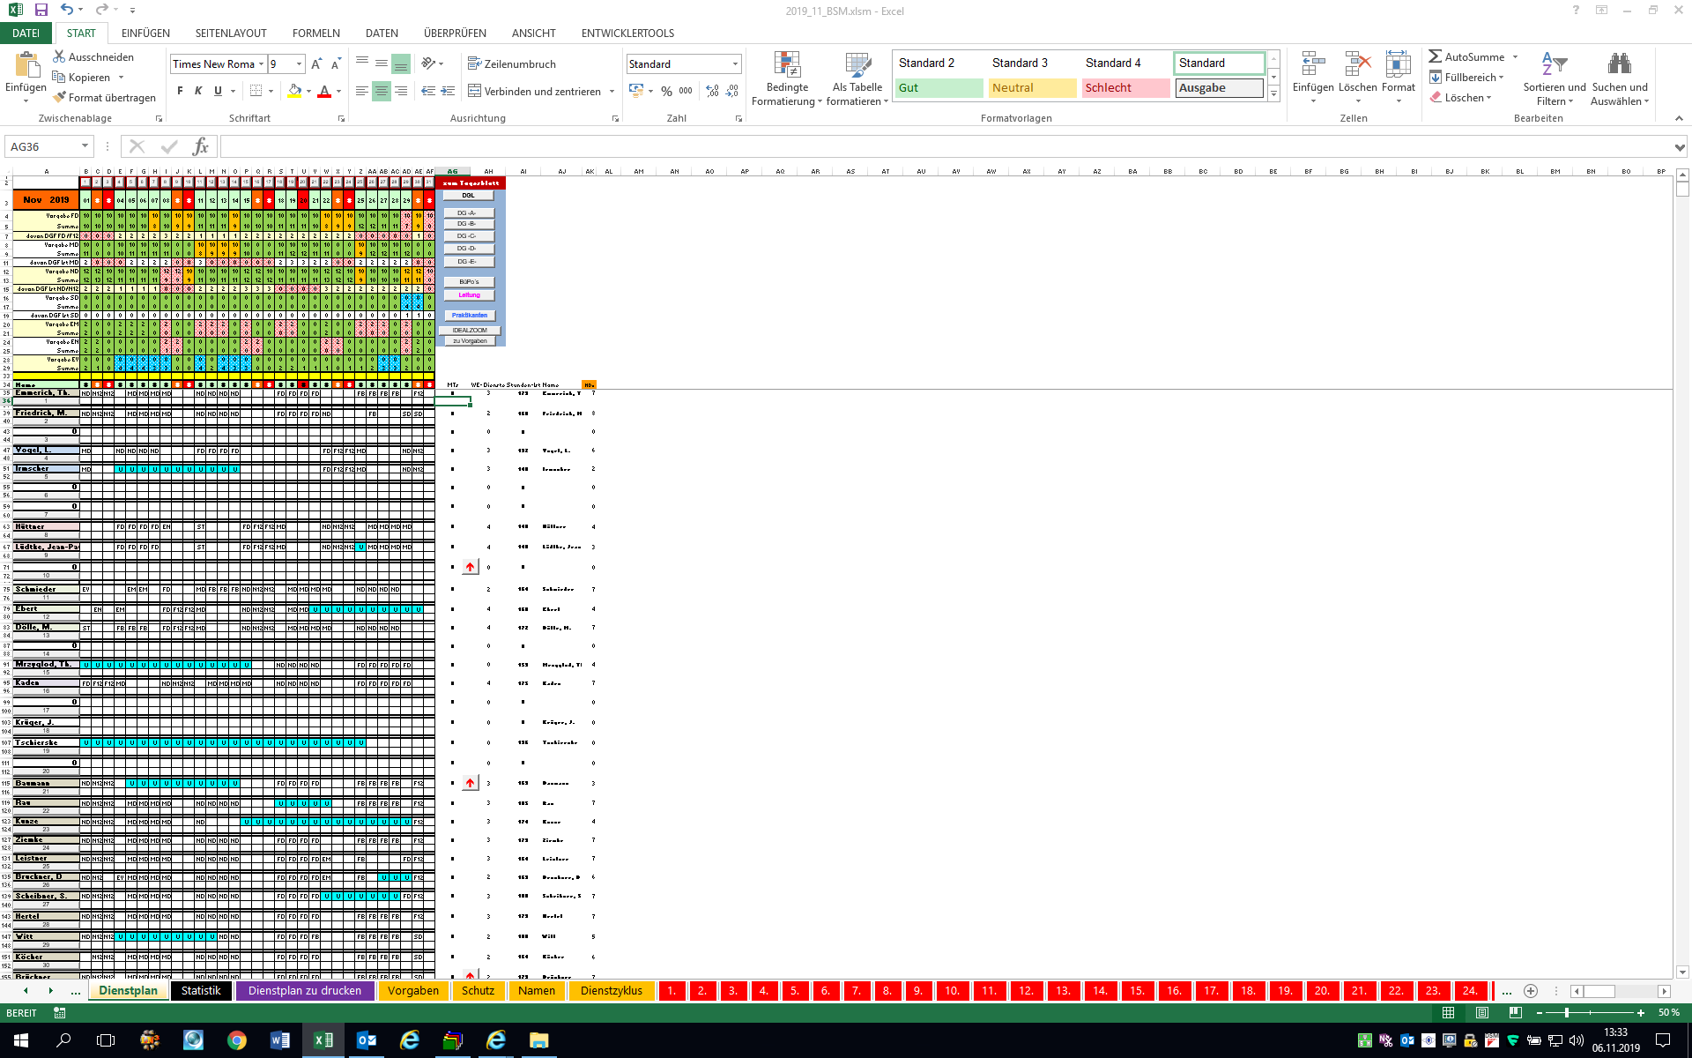Apply the Gut cell style
Image resolution: width=1692 pixels, height=1058 pixels.
click(939, 88)
